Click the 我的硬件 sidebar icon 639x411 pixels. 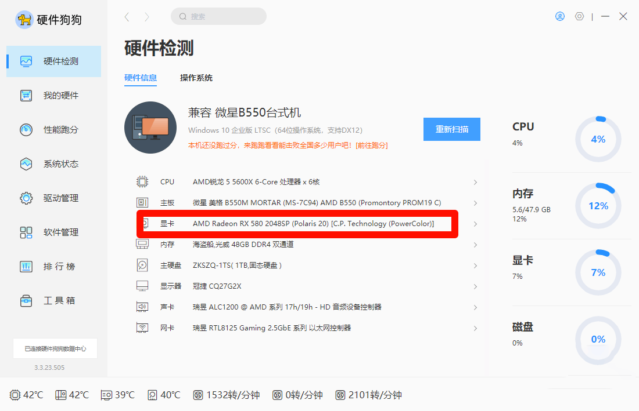pyautogui.click(x=26, y=96)
